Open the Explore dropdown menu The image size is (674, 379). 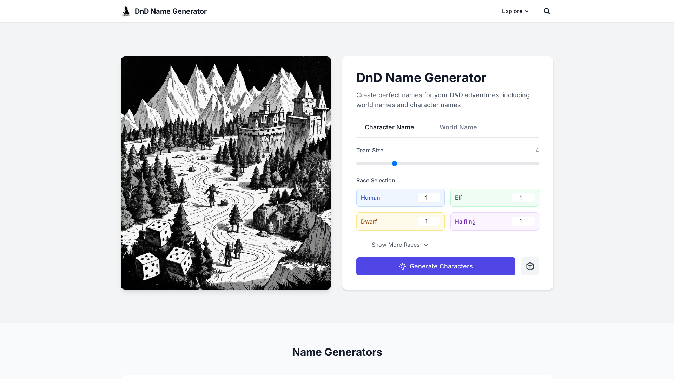pos(515,11)
